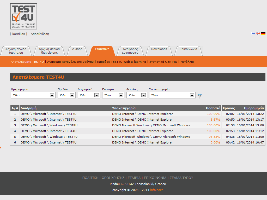The height and width of the screenshot is (200, 267).
Task: Open the 6.67% result percentage
Action: [215, 120]
